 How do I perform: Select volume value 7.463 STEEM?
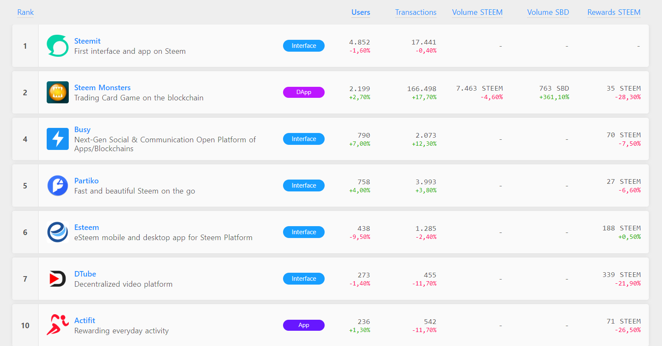[480, 89]
